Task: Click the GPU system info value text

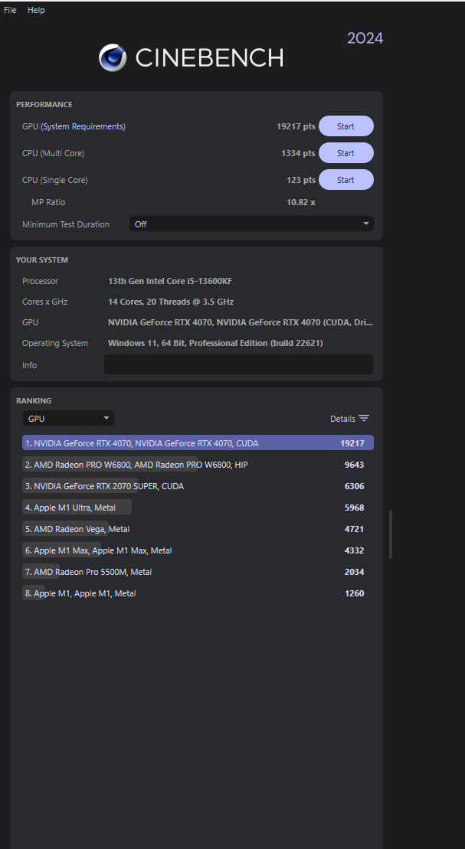Action: [x=240, y=322]
